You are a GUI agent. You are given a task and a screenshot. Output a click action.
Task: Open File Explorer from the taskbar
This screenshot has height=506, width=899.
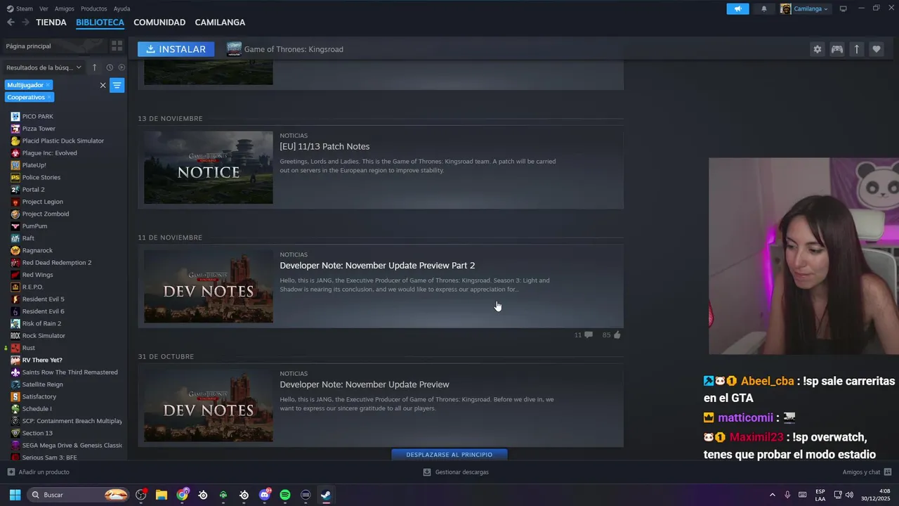pyautogui.click(x=162, y=495)
